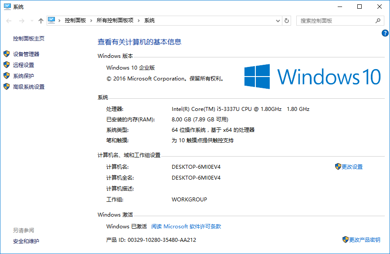Click the shield icon beside 设备管理器
This screenshot has width=390, height=254.
(x=7, y=54)
